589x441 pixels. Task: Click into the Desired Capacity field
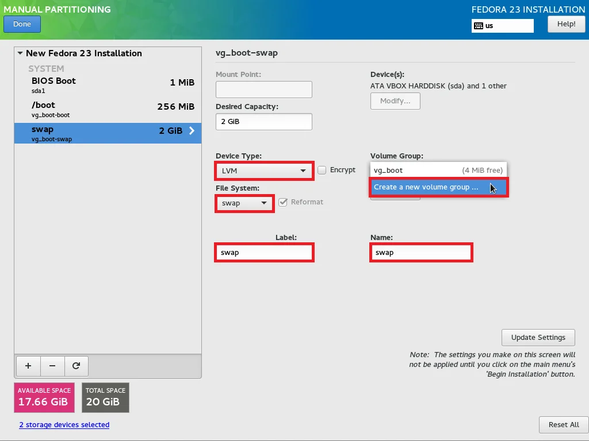pyautogui.click(x=263, y=122)
